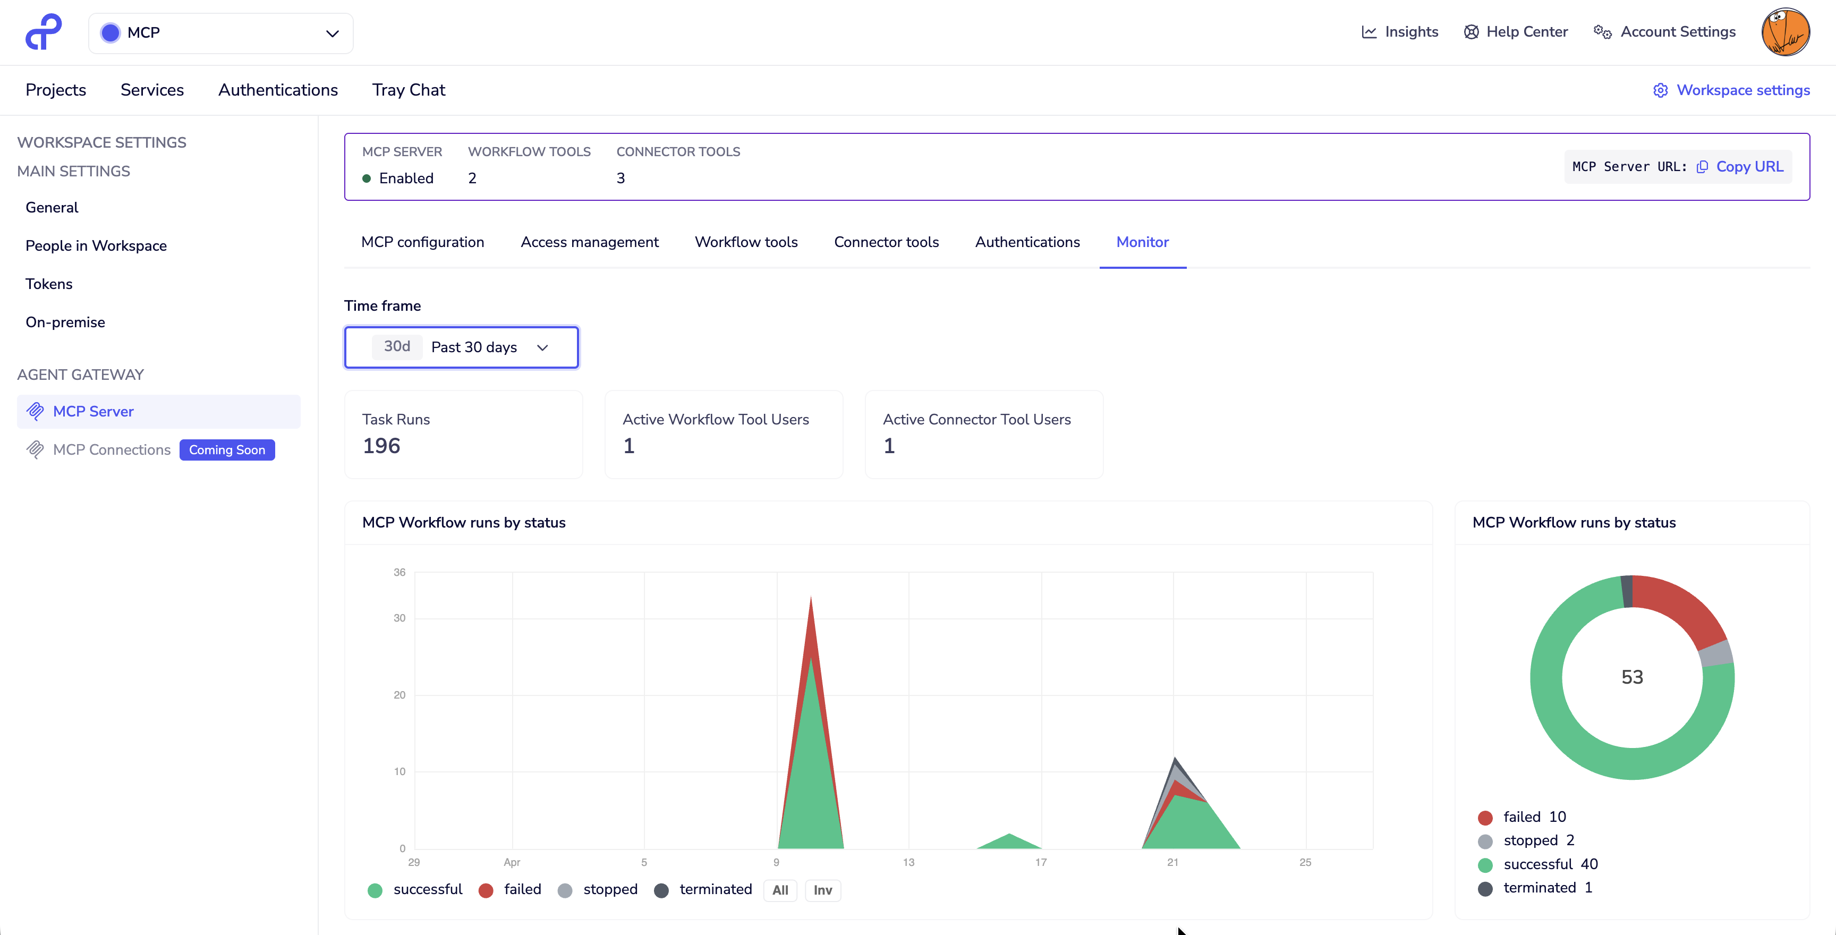Toggle the terminated series in chart legend
The width and height of the screenshot is (1836, 935).
click(703, 889)
